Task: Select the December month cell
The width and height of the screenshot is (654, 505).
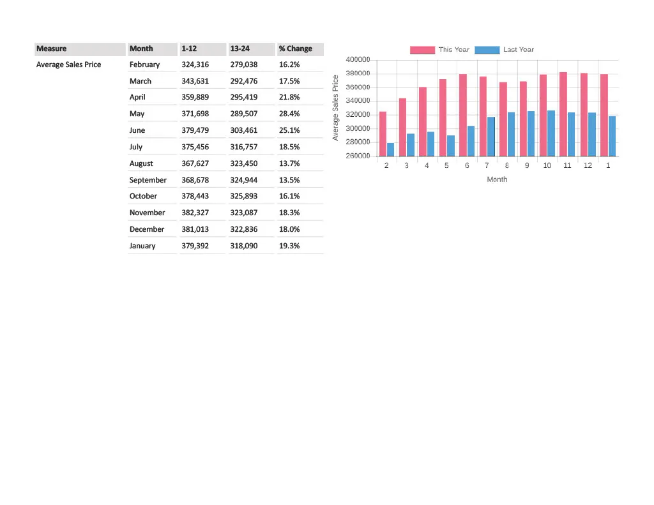Action: (147, 229)
